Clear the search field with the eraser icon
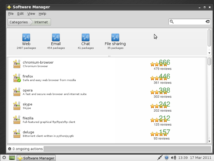The height and width of the screenshot is (161, 214). click(x=207, y=21)
